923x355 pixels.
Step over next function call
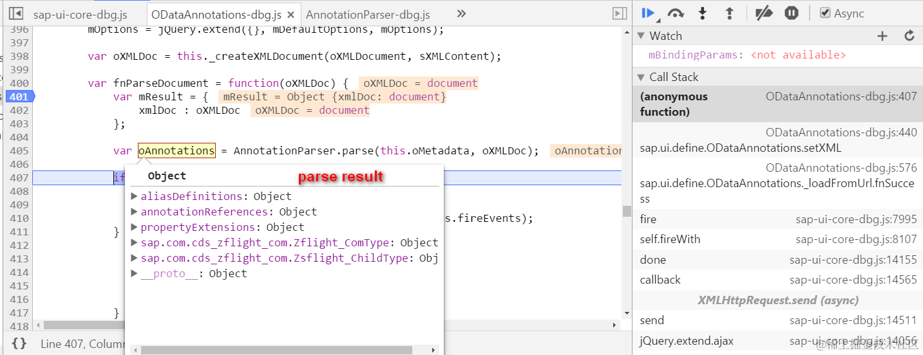pyautogui.click(x=676, y=13)
